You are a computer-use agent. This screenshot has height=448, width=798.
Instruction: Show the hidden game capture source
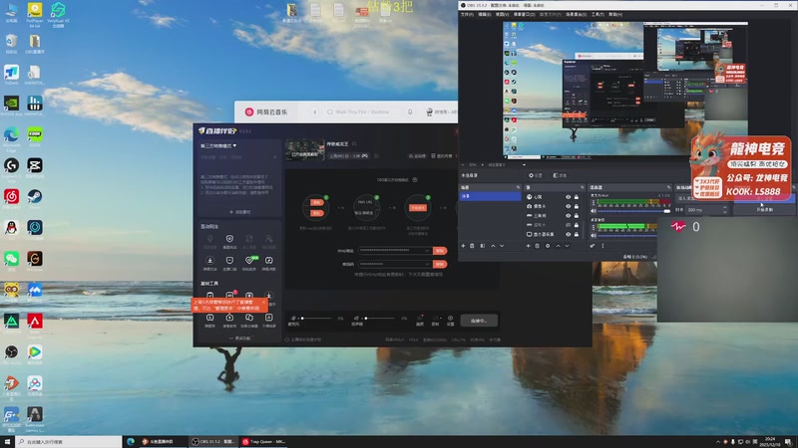coord(568,225)
